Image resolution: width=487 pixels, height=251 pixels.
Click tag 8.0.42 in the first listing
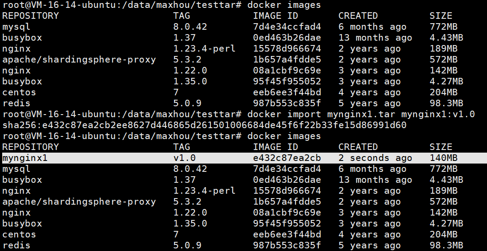click(190, 27)
